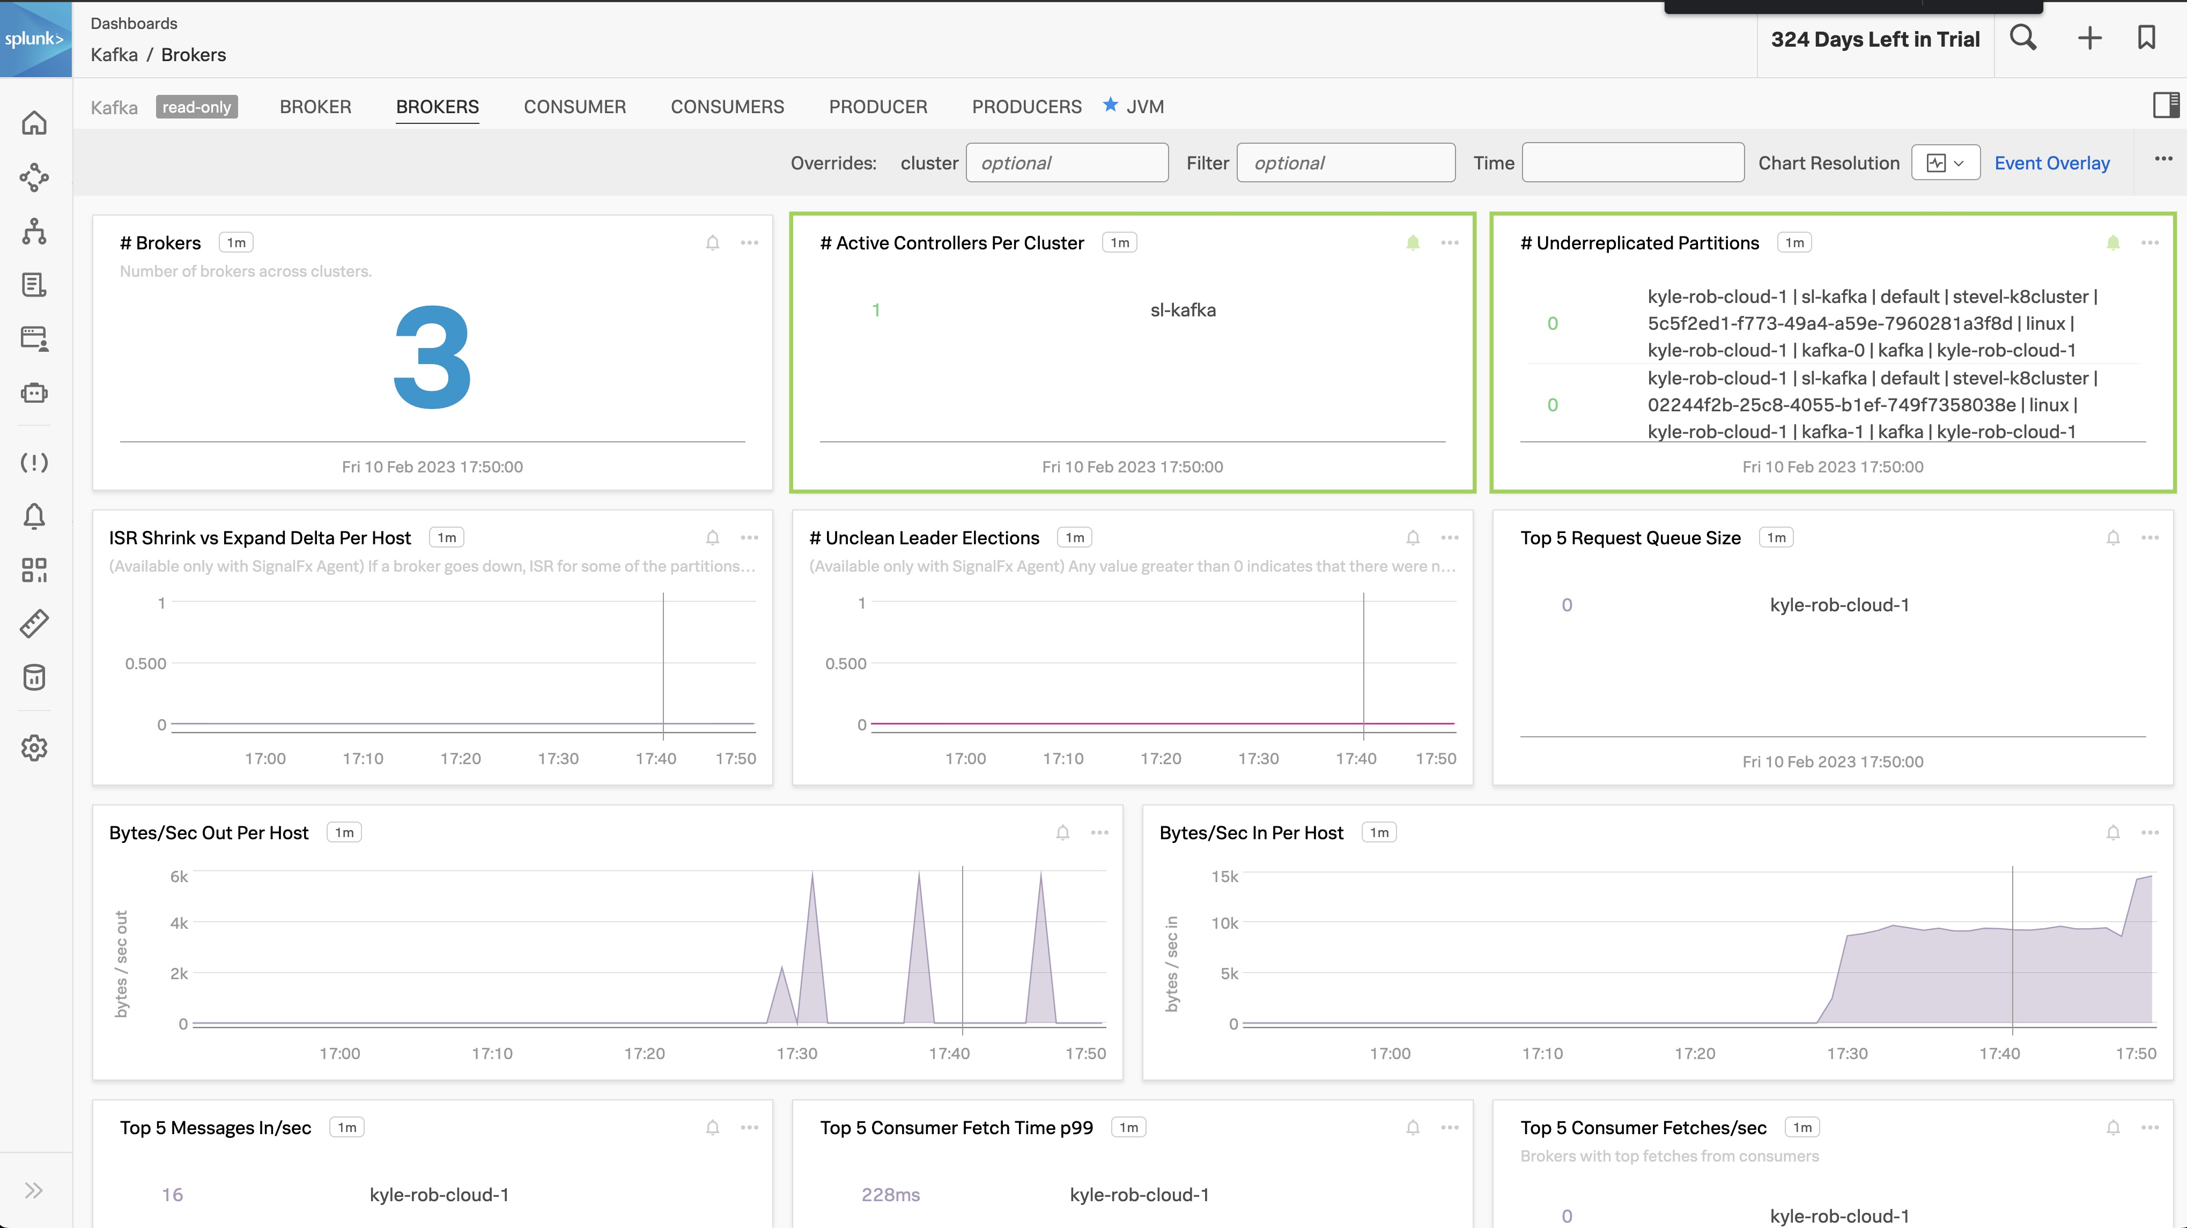Open Alerts bell in left sidebar
The height and width of the screenshot is (1228, 2187).
[34, 516]
